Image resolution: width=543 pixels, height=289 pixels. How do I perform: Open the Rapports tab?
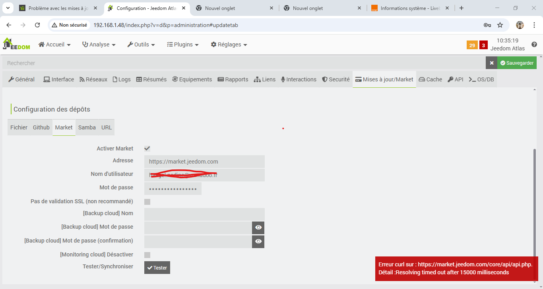233,79
